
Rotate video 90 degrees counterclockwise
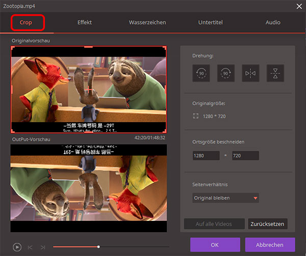pos(201,73)
